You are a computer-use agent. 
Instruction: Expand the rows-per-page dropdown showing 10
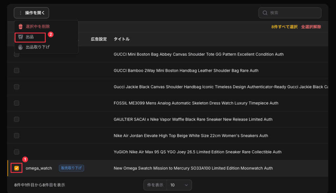pyautogui.click(x=179, y=185)
